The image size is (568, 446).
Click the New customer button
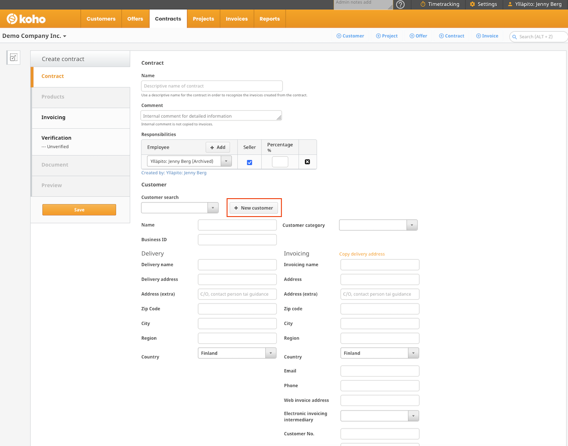click(x=254, y=208)
